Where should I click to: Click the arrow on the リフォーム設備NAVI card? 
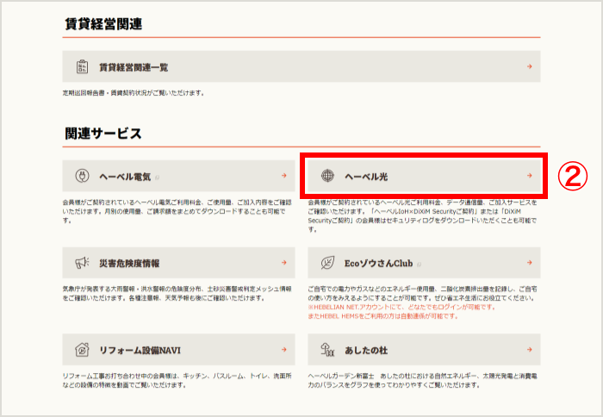point(283,350)
